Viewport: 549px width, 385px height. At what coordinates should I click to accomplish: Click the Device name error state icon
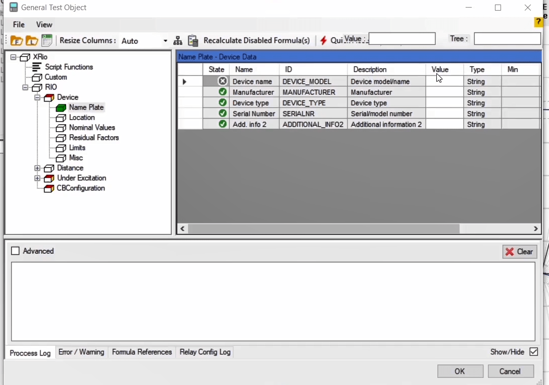pyautogui.click(x=222, y=81)
